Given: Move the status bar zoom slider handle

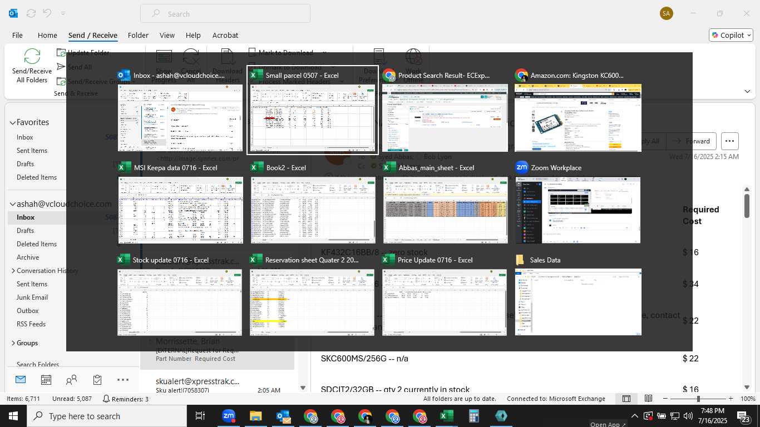Looking at the screenshot, I should pos(698,399).
